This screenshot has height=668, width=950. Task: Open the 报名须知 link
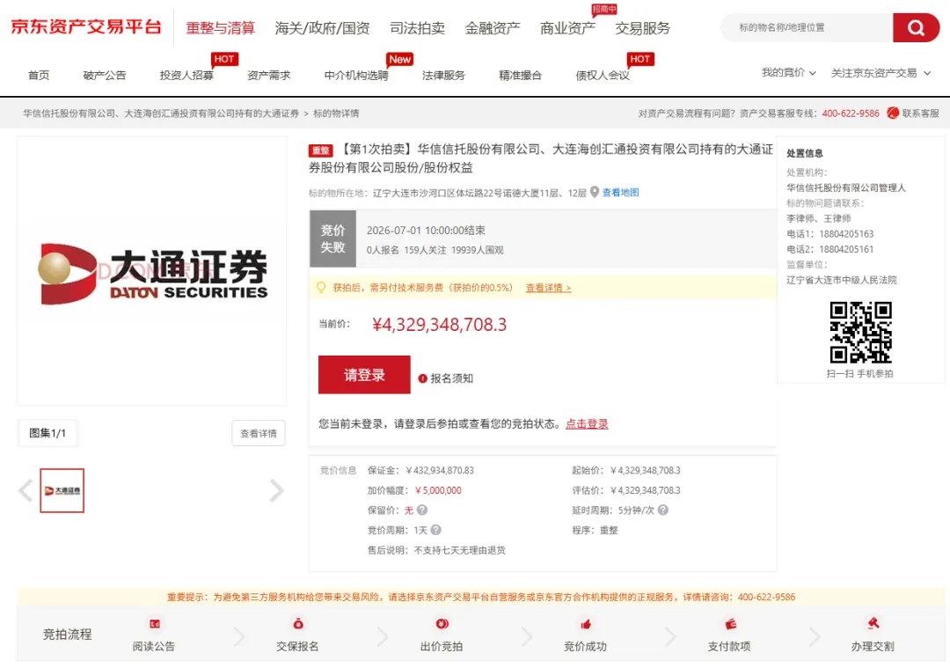click(451, 378)
